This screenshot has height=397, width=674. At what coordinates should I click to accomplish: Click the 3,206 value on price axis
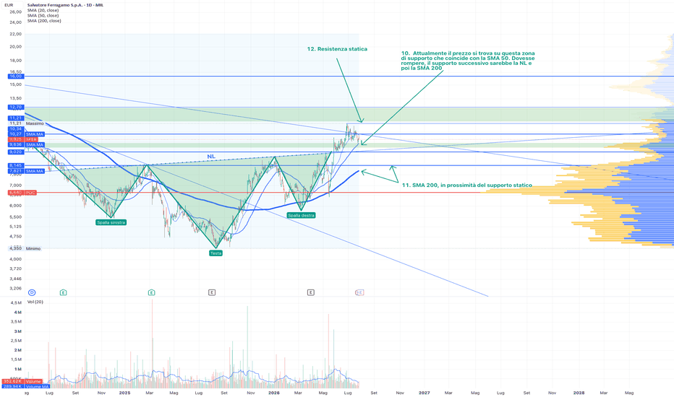pyautogui.click(x=15, y=289)
